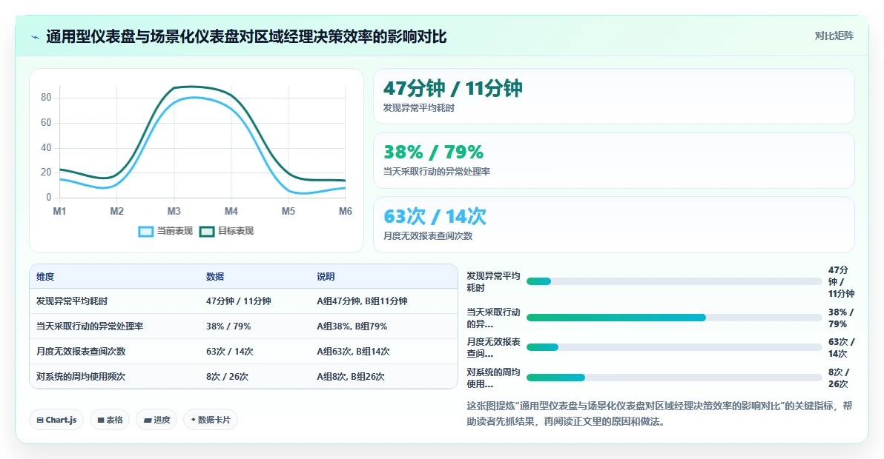This screenshot has height=459, width=884.
Task: Click the Chart.js tag chip
Action: click(56, 420)
